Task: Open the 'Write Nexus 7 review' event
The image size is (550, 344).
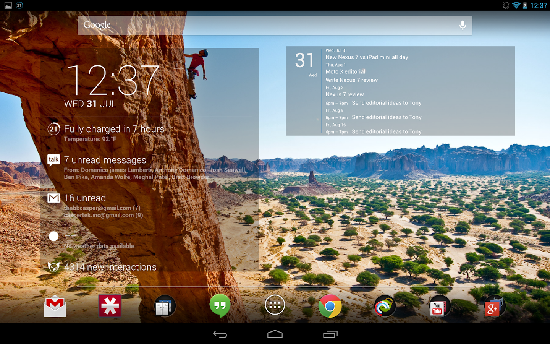Action: point(351,80)
